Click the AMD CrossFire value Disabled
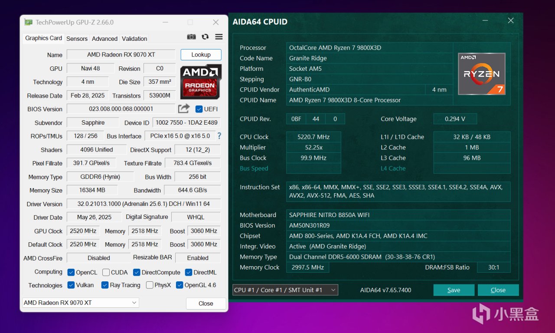This screenshot has width=555, height=333. (x=98, y=258)
